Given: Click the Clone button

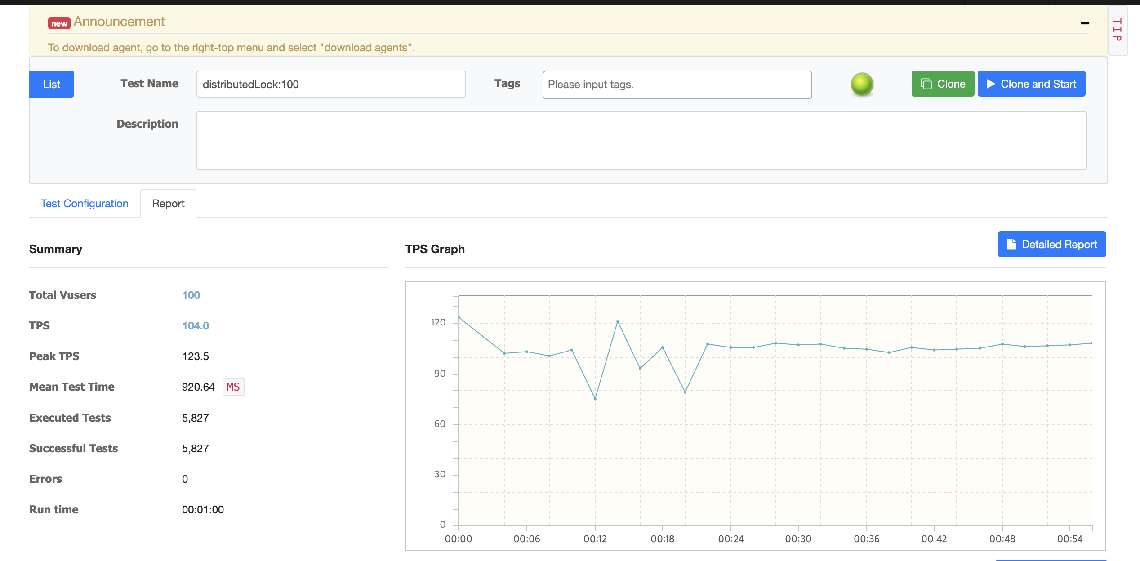Looking at the screenshot, I should pos(943,84).
